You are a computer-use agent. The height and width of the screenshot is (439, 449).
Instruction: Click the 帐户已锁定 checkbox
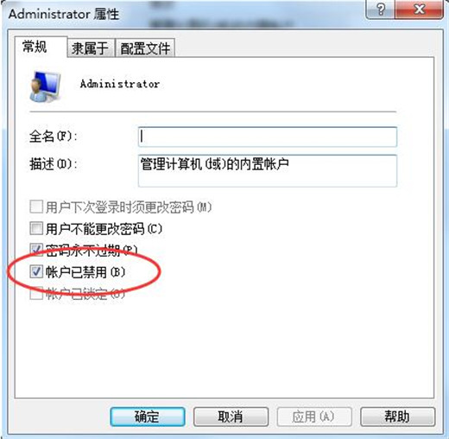[x=36, y=293]
